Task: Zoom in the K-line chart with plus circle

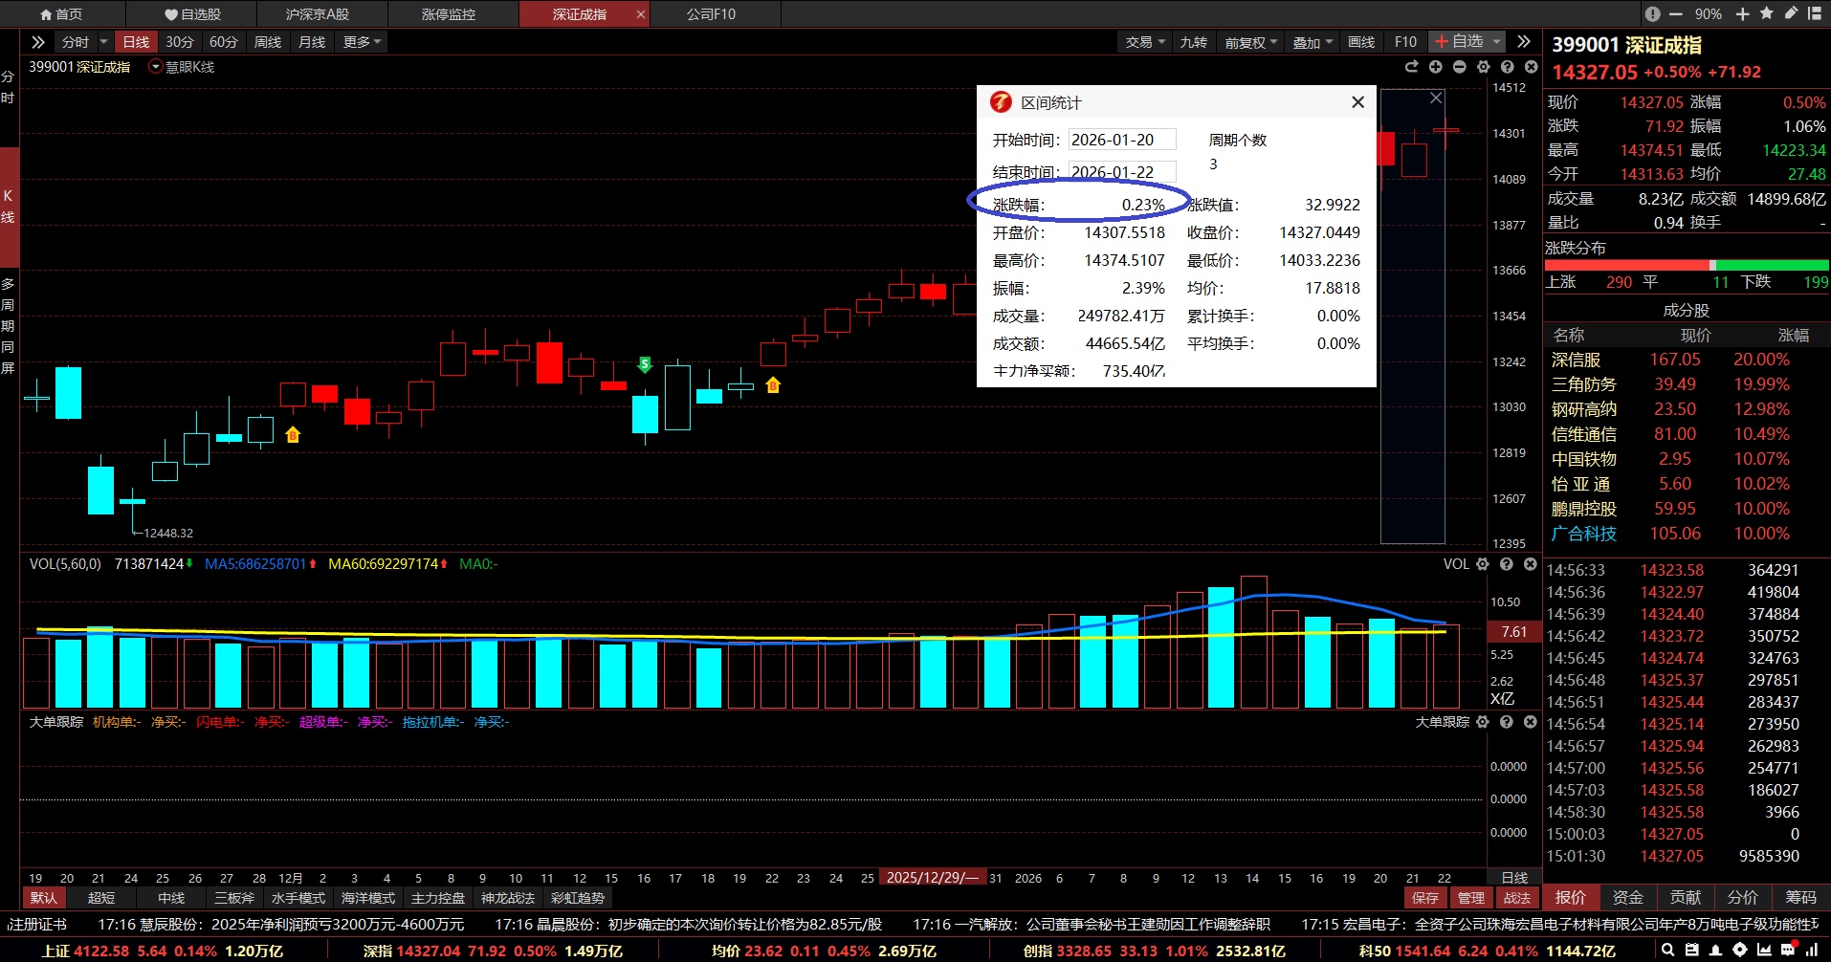Action: coord(1435,67)
